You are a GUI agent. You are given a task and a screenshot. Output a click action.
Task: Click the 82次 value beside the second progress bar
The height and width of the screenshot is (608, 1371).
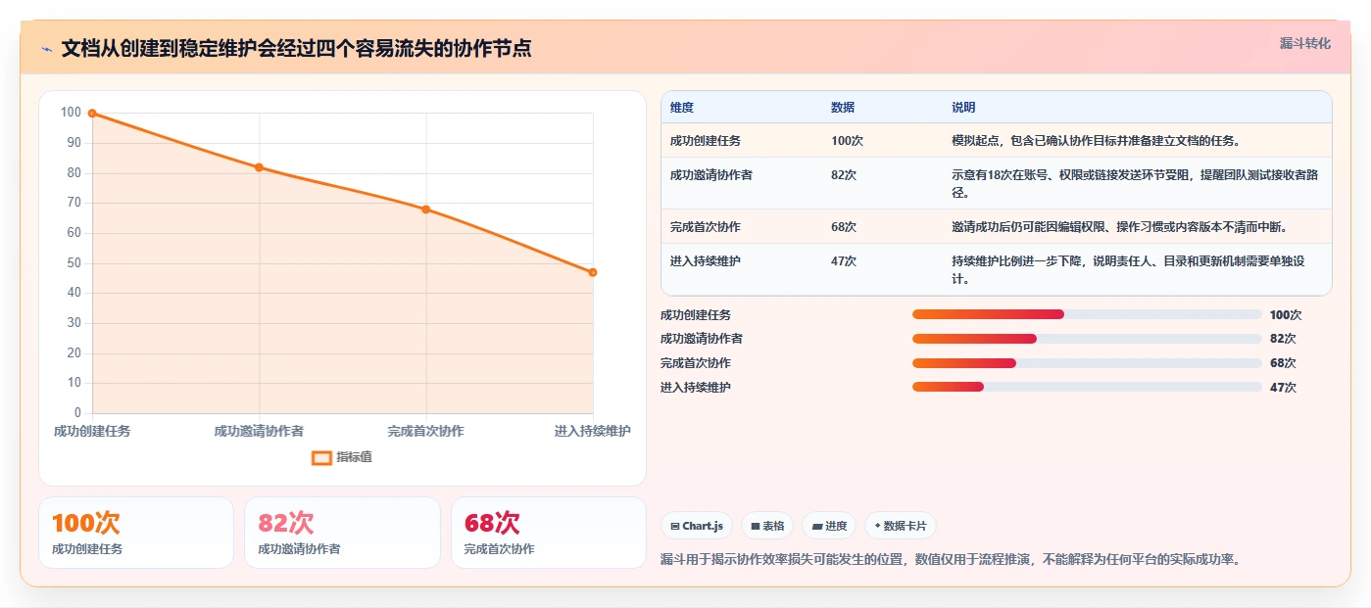(x=1283, y=339)
